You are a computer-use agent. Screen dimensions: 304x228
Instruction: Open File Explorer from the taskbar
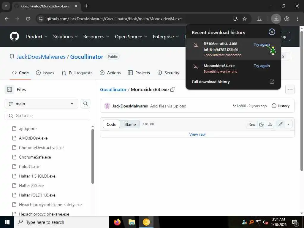click(132, 222)
